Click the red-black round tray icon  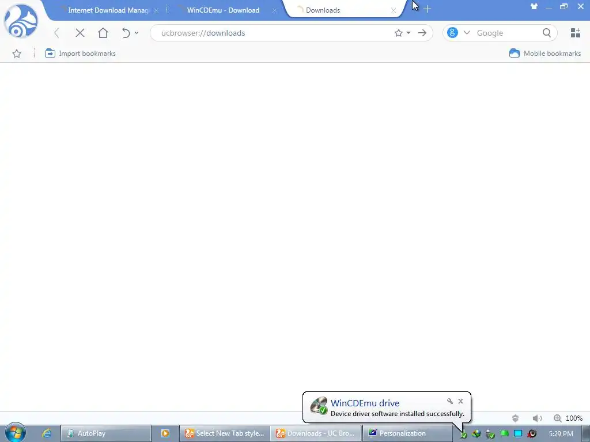[x=532, y=434]
